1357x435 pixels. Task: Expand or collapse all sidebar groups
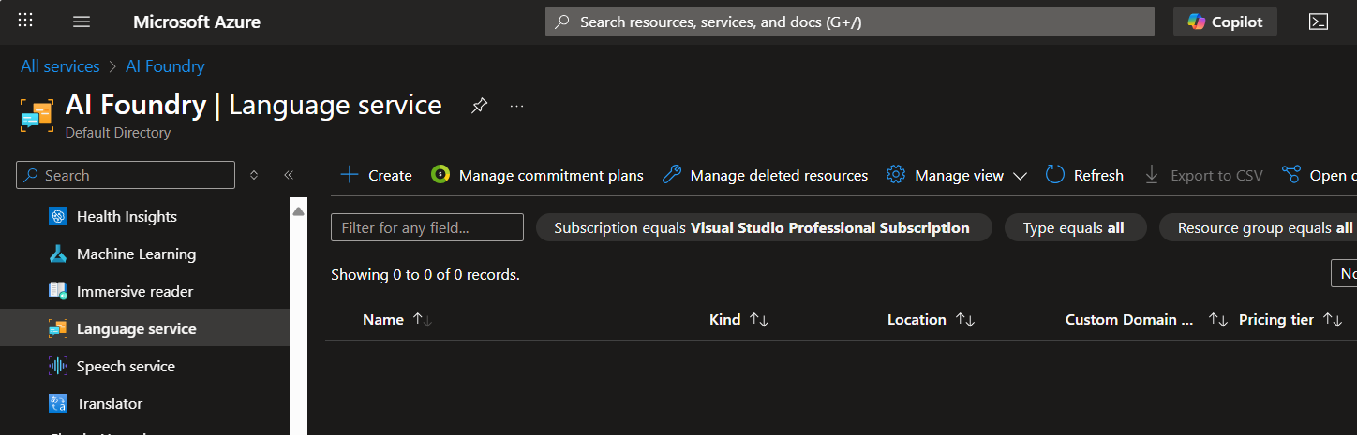coord(254,175)
